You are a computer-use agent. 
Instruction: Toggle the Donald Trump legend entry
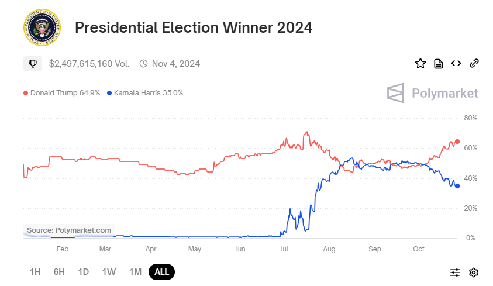[62, 92]
